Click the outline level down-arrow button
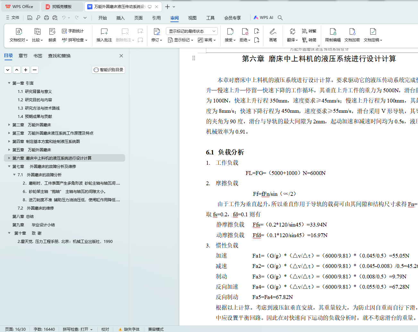The width and height of the screenshot is (418, 332). click(x=8, y=70)
